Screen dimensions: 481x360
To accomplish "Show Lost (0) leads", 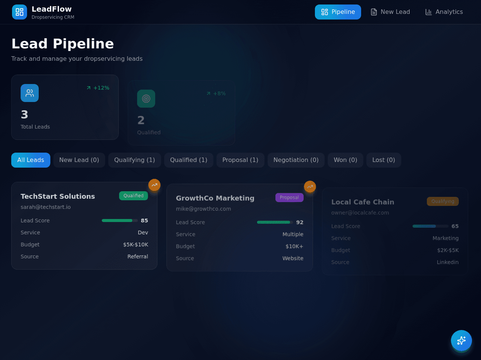I will 384,160.
